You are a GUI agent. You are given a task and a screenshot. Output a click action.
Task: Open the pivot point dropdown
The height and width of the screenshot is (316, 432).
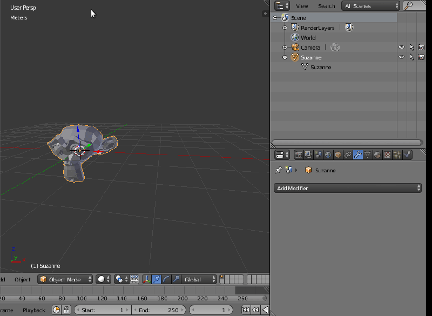122,279
